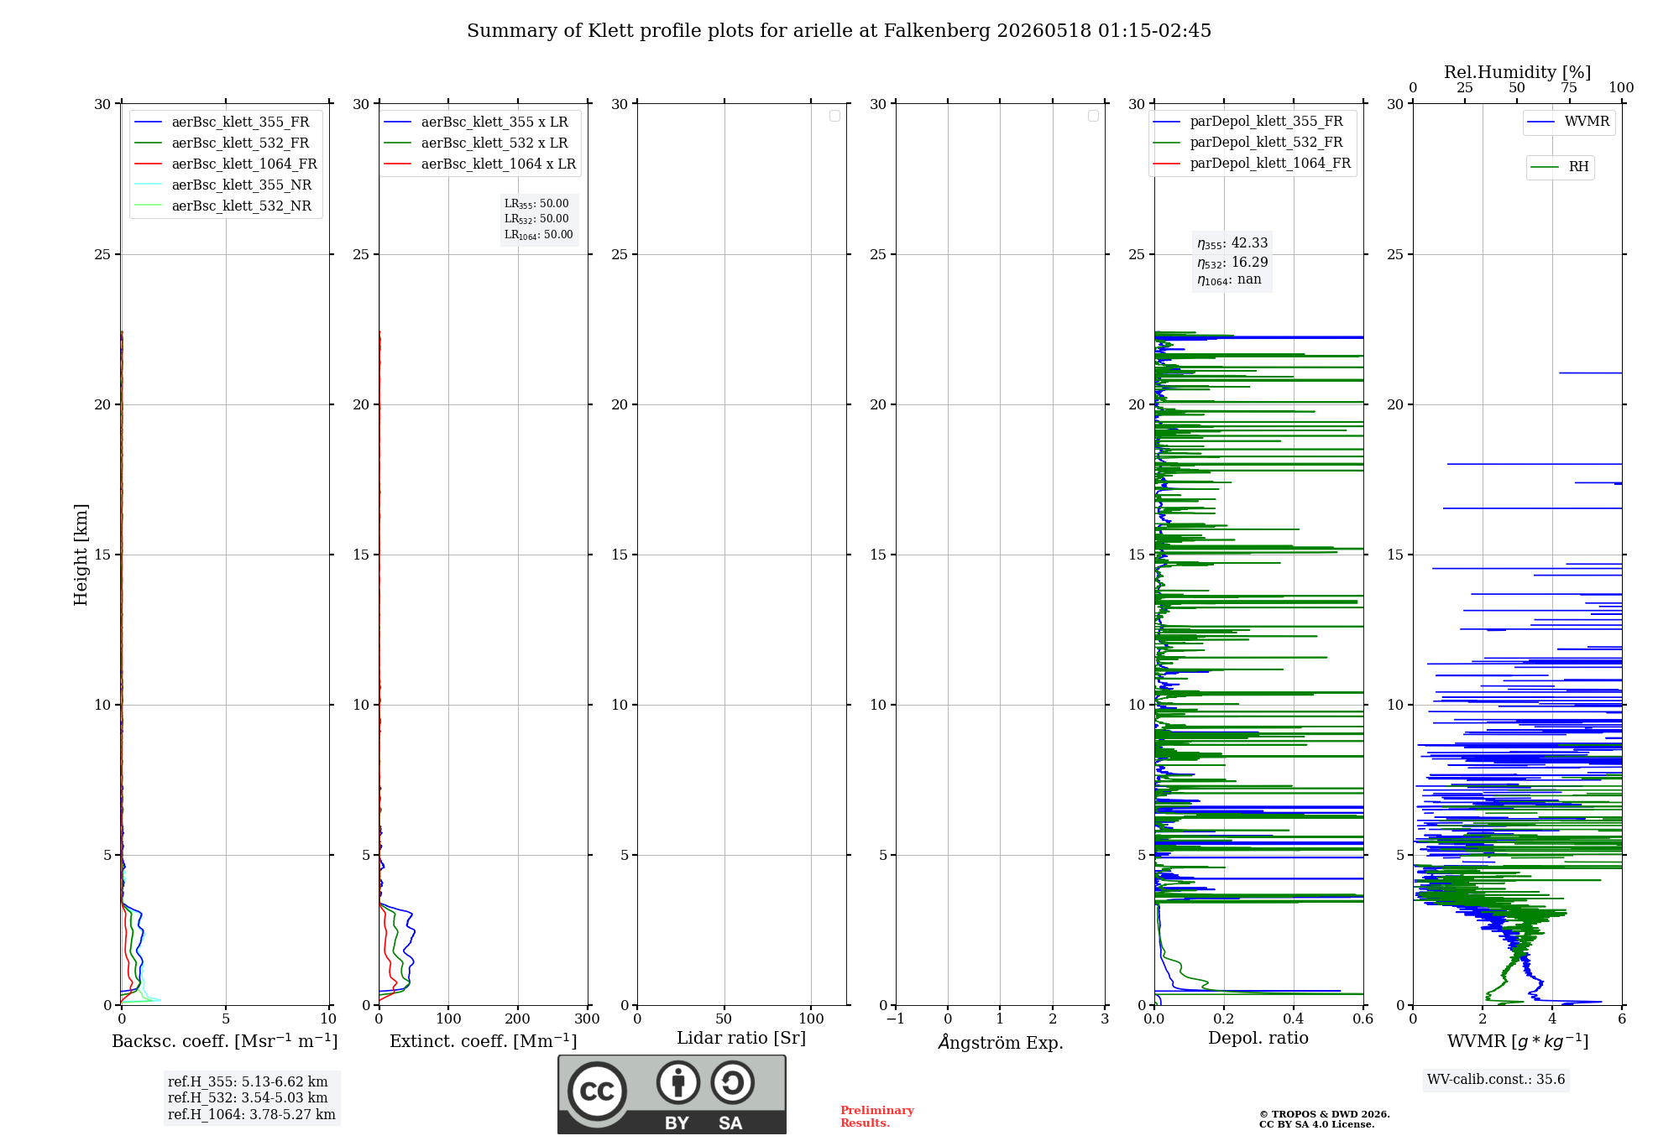
Task: Click the CC BY SA 4.0 License. text
Action: 1317,1124
